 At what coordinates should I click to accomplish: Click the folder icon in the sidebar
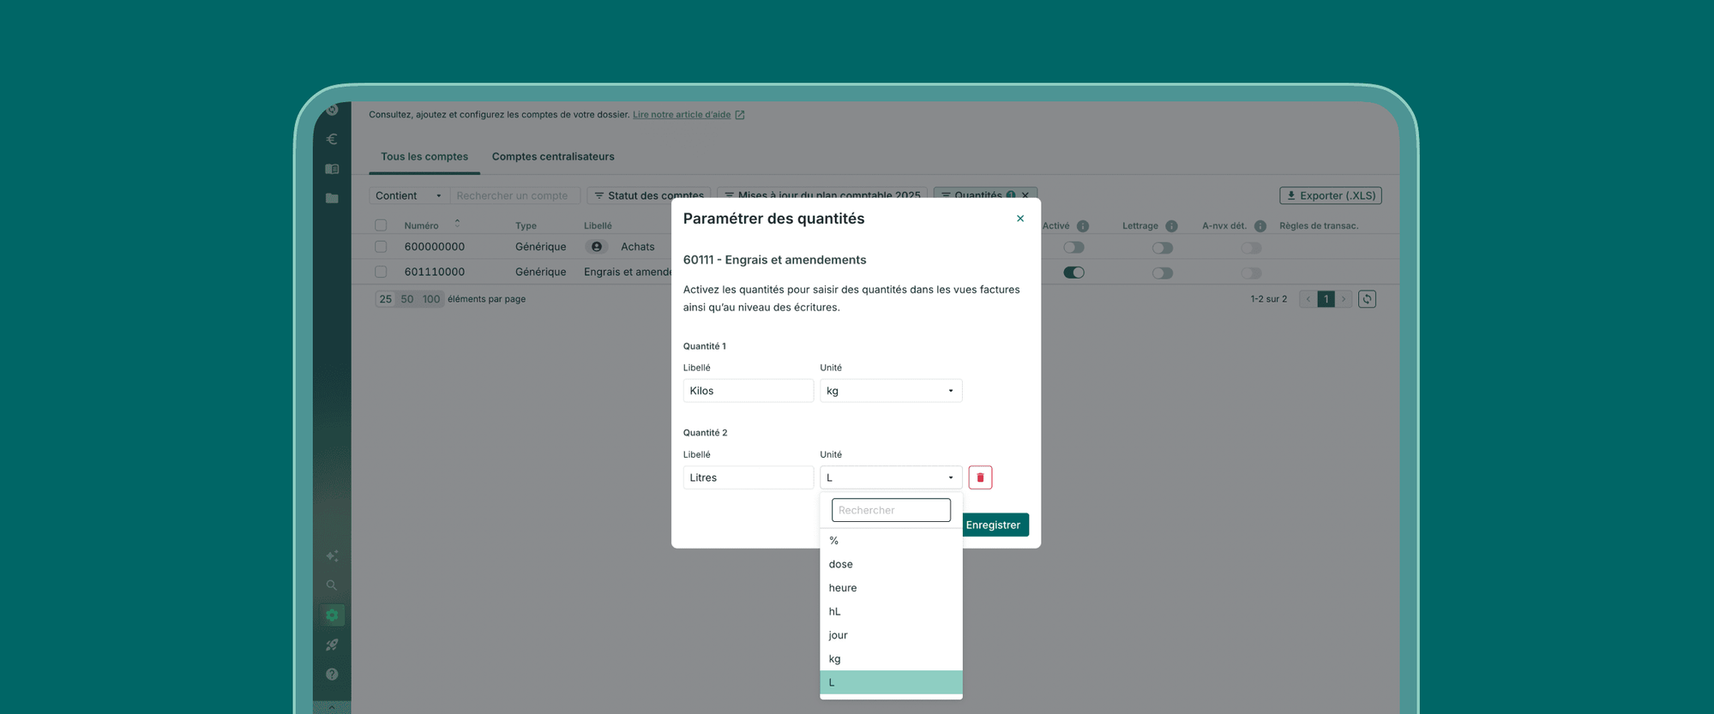pyautogui.click(x=332, y=198)
